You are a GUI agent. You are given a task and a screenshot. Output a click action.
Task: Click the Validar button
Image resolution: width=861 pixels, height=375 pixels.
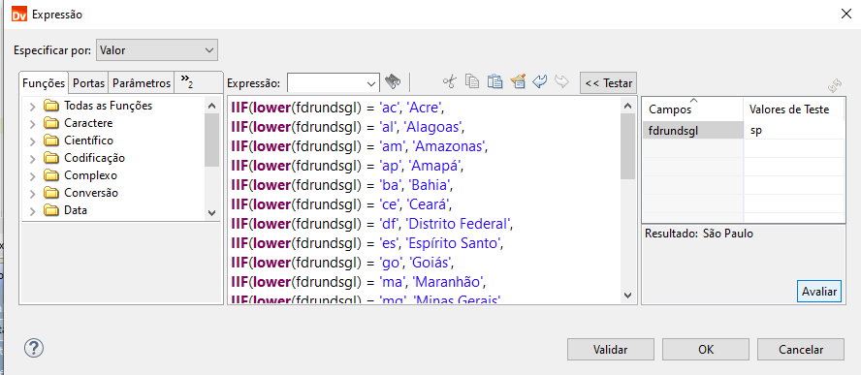pos(610,349)
